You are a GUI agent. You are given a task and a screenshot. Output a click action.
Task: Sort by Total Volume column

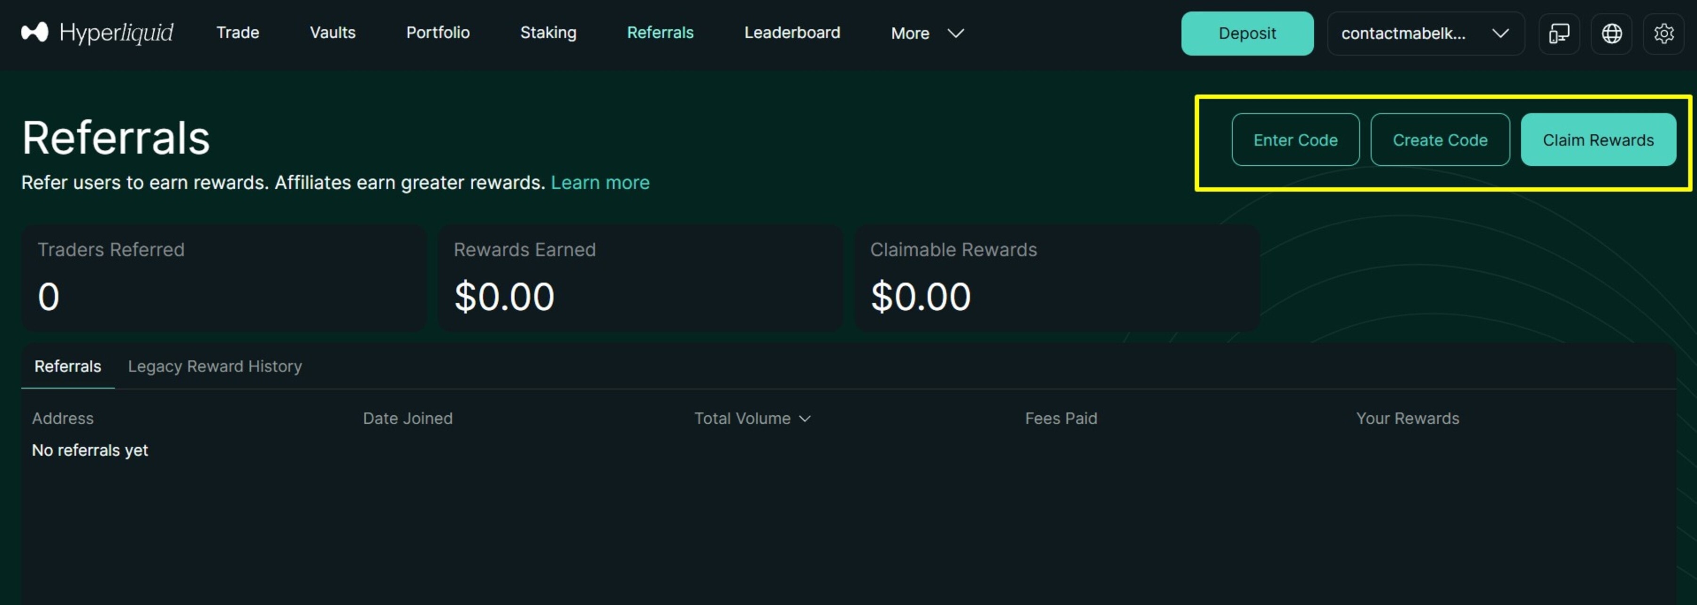coord(752,418)
